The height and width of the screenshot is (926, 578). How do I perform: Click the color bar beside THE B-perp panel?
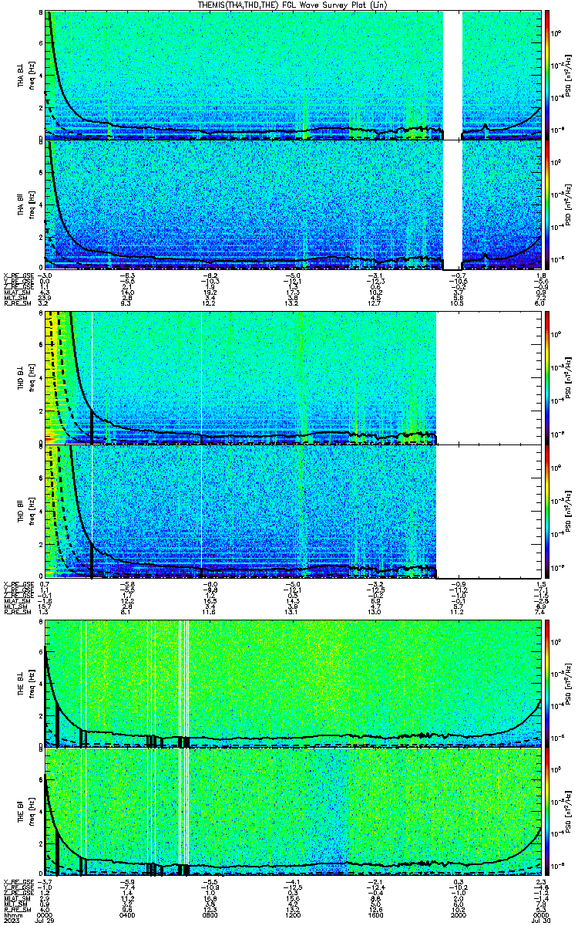tap(547, 683)
